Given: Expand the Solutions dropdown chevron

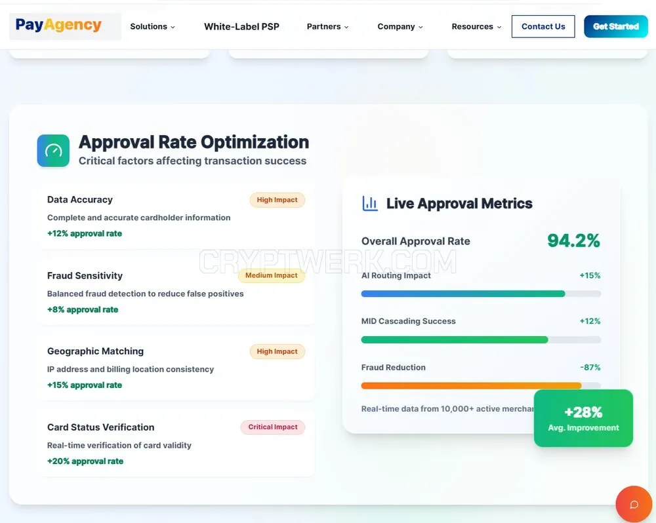Looking at the screenshot, I should [173, 27].
